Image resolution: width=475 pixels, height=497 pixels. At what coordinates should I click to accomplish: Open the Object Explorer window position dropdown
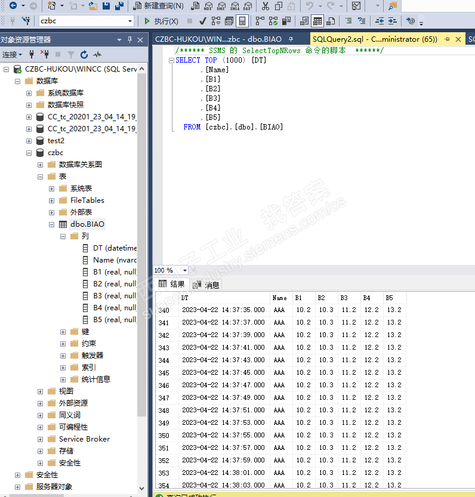coord(119,40)
